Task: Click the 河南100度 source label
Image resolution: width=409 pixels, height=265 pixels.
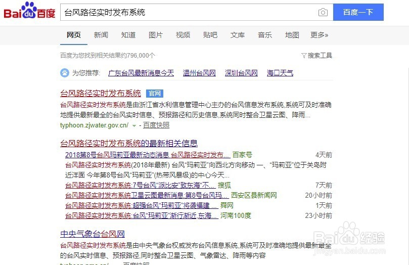Action: click(x=236, y=216)
